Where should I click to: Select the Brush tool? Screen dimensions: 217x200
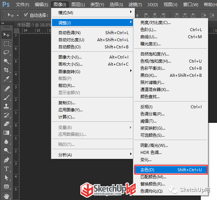[6, 97]
